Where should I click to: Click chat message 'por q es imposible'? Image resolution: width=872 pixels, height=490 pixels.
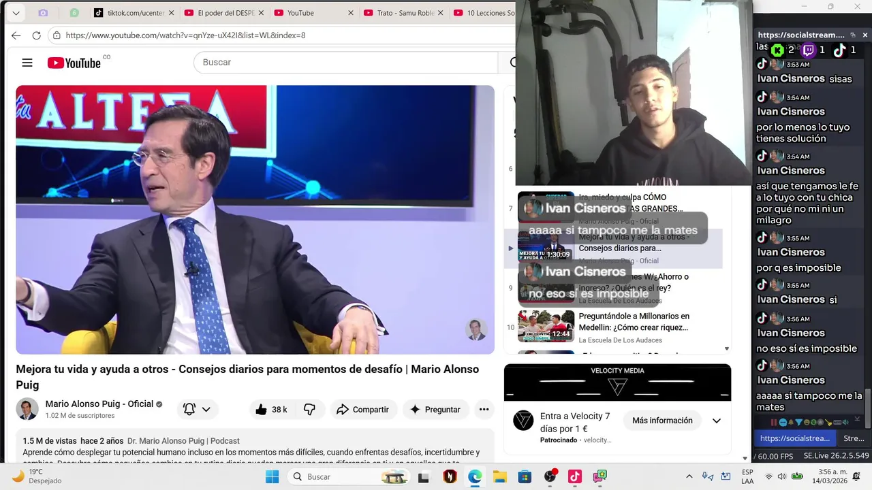[x=798, y=267]
